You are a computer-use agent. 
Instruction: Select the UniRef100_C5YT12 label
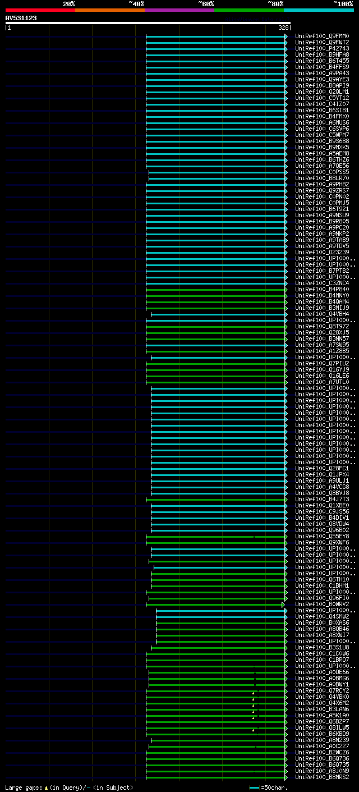point(322,98)
